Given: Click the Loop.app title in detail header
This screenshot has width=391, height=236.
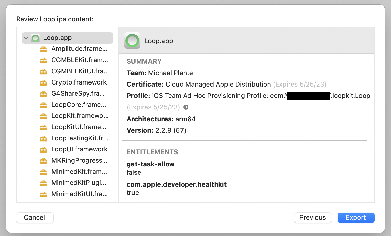Looking at the screenshot, I should pyautogui.click(x=159, y=41).
